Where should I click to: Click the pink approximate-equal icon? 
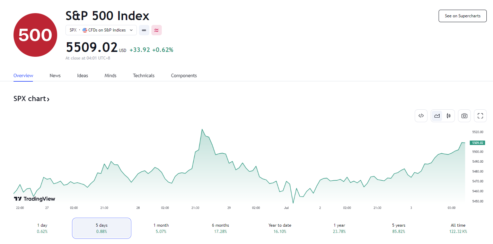(x=156, y=30)
